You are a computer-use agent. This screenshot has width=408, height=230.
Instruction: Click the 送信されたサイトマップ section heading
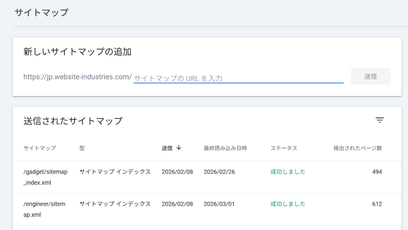[73, 121]
